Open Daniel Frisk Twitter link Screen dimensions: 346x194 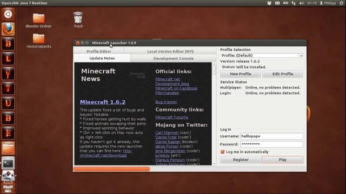(166, 137)
